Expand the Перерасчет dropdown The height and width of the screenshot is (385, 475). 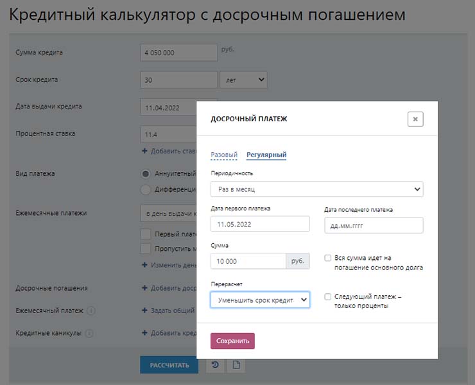260,300
